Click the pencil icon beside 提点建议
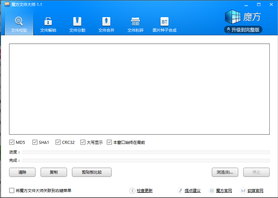Image resolution: width=278 pixels, height=198 pixels. coord(180,191)
